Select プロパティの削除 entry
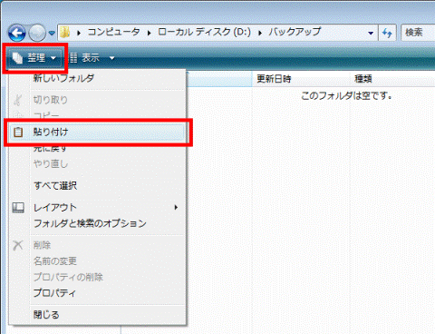The image size is (435, 334). [x=97, y=277]
